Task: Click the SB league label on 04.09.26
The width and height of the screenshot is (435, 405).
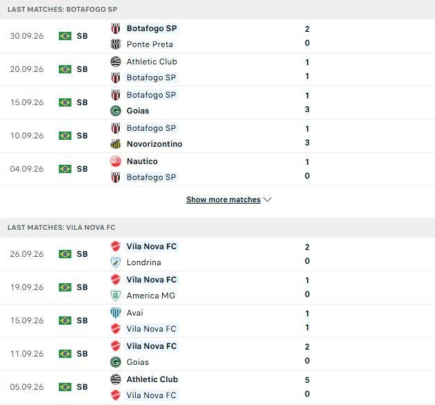Action: [82, 169]
